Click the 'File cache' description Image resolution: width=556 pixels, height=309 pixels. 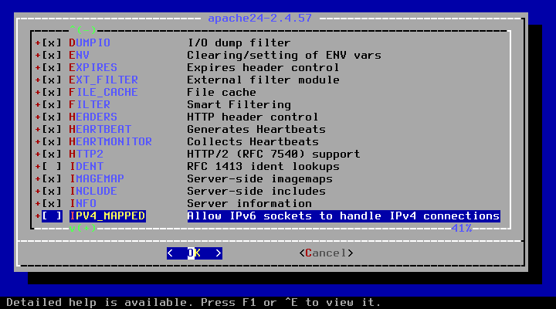(x=222, y=92)
